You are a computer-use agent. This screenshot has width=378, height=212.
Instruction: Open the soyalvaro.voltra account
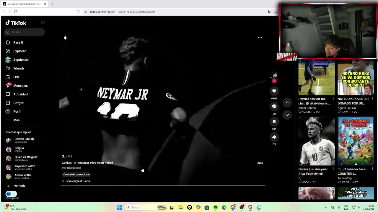[x=24, y=168]
